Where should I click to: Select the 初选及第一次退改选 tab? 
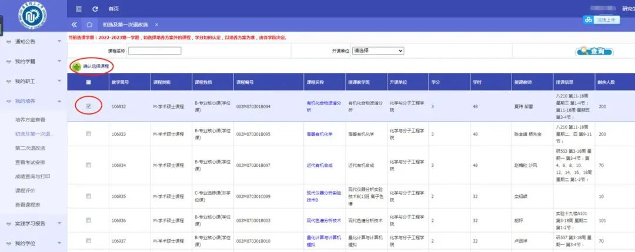coord(125,25)
